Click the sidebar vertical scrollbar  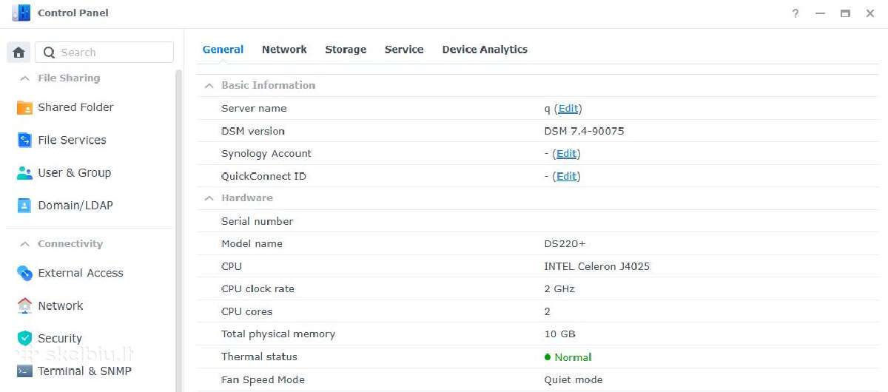pyautogui.click(x=179, y=229)
